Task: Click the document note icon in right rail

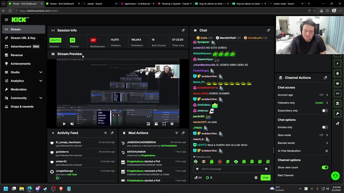Action: 338,73
